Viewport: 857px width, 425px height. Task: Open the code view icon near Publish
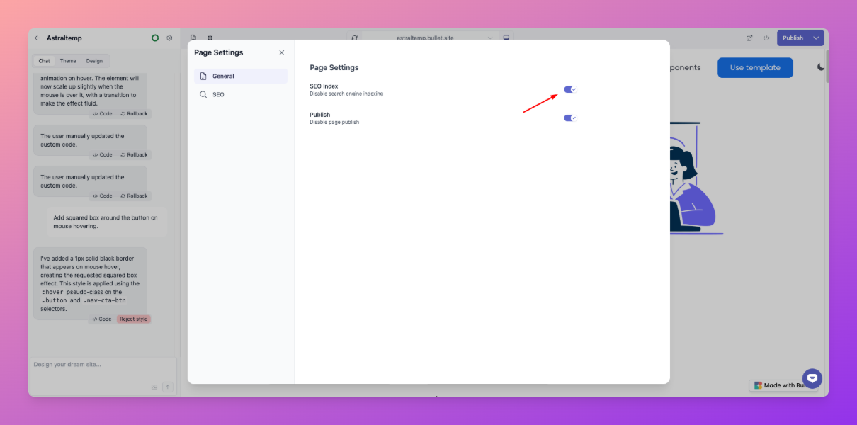[x=766, y=38]
